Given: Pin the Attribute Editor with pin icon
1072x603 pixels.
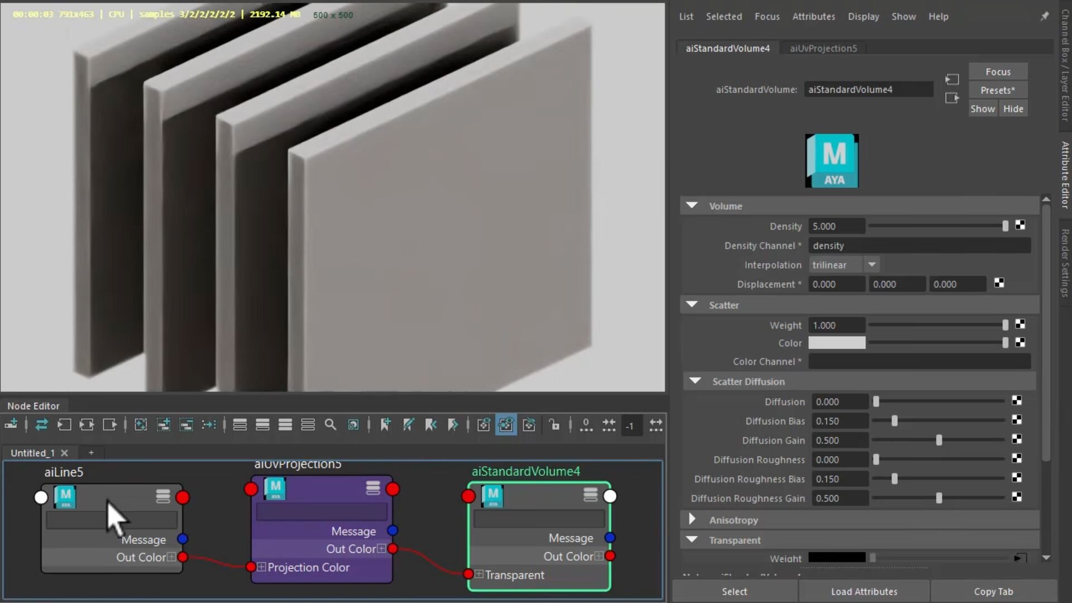Looking at the screenshot, I should tap(1045, 16).
